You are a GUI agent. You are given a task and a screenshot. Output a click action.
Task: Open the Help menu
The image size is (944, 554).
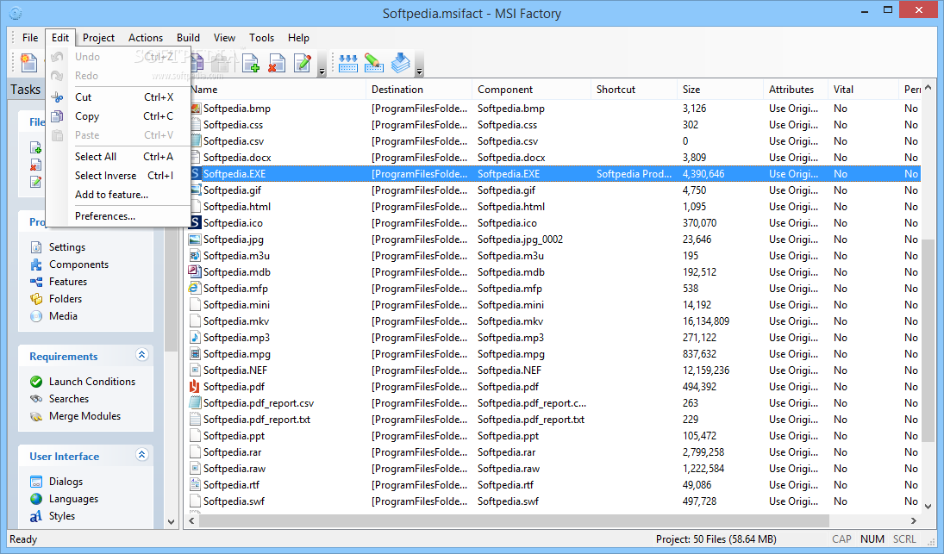tap(298, 37)
